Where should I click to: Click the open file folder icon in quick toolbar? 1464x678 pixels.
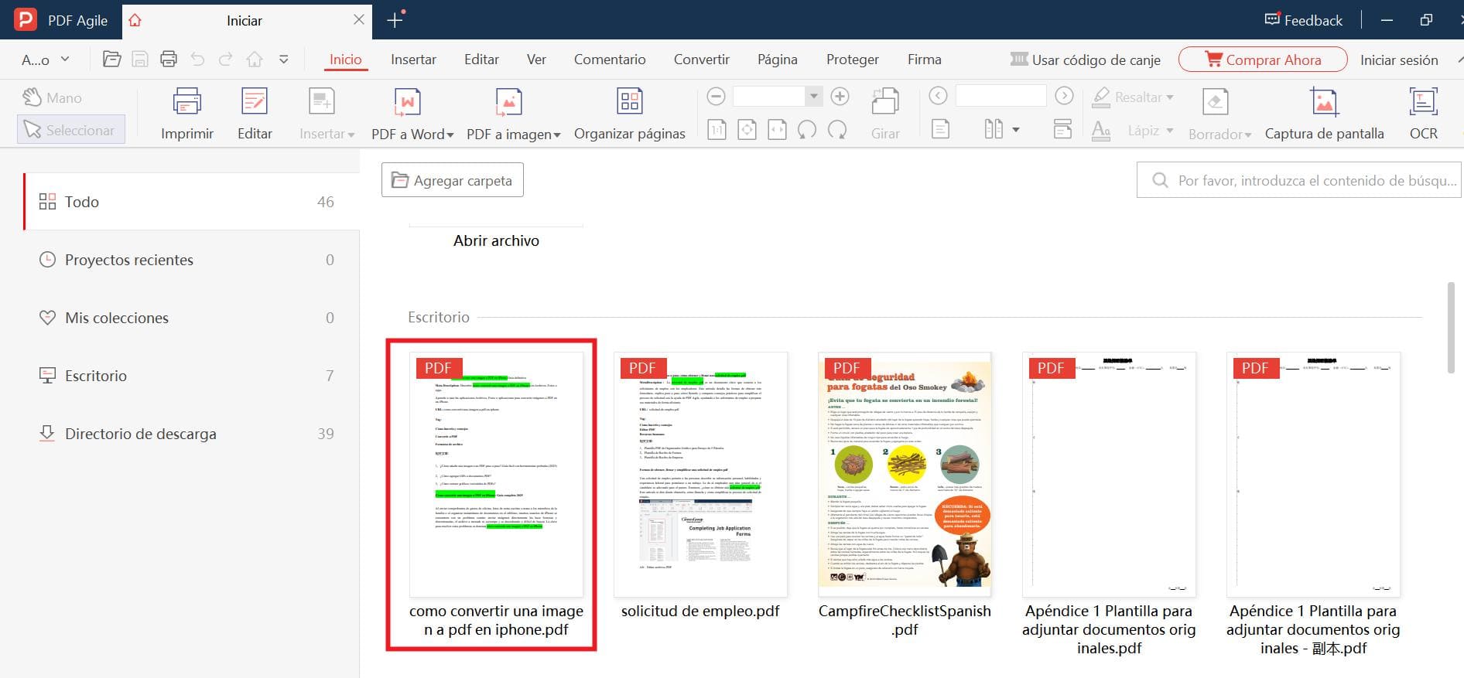pos(111,59)
